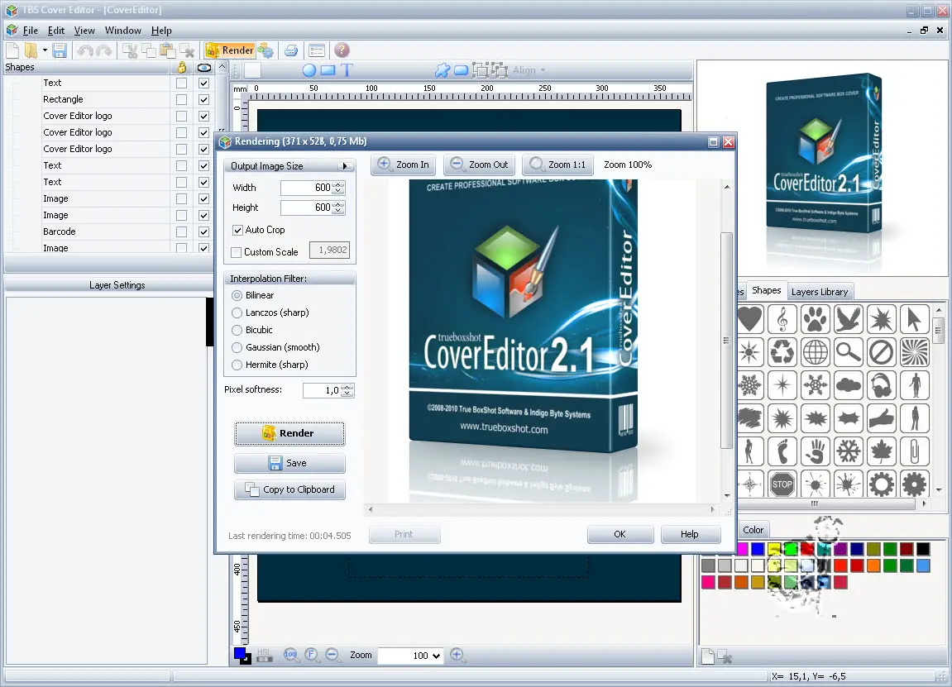Open render settings via the gears icon
This screenshot has width=952, height=687.
[266, 50]
